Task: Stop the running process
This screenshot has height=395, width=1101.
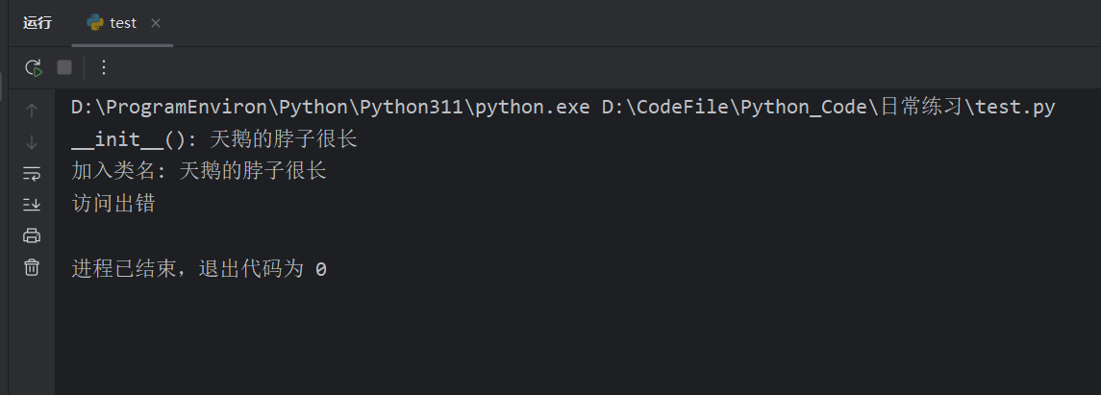Action: coord(64,67)
